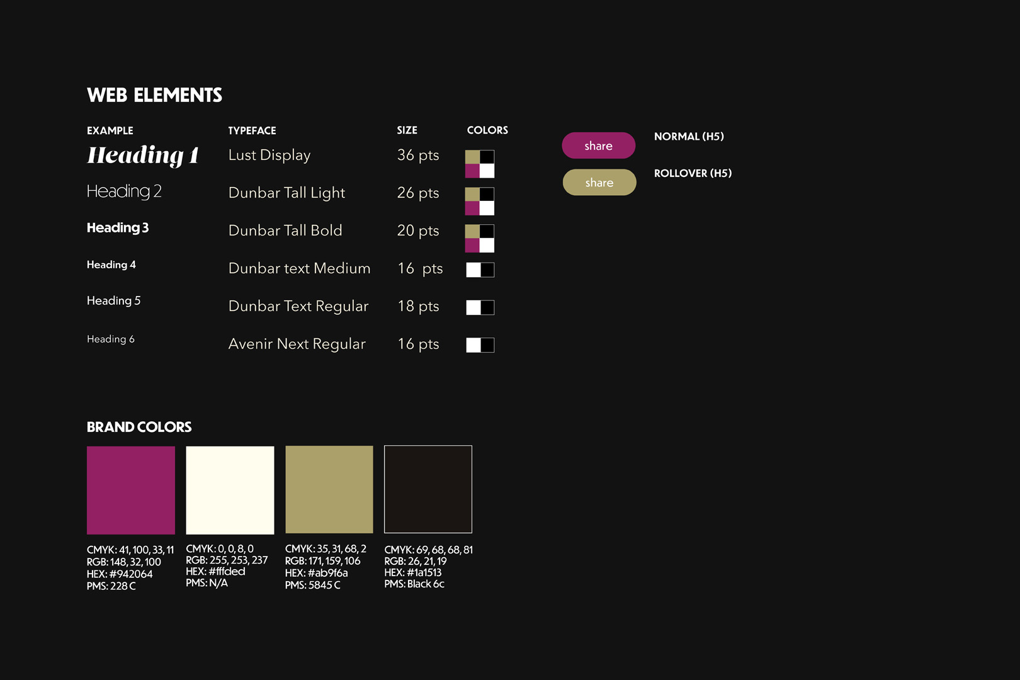This screenshot has height=680, width=1020.
Task: Click the 'SIZE' column header
Action: coord(407,130)
